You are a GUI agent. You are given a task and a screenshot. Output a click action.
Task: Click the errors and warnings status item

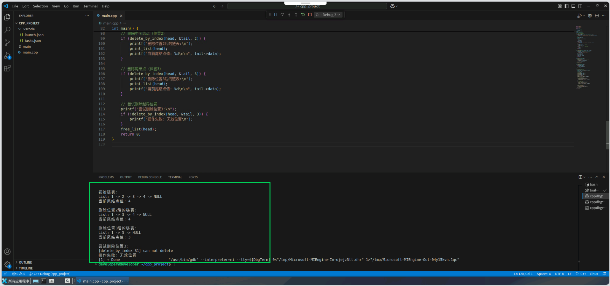(19, 274)
